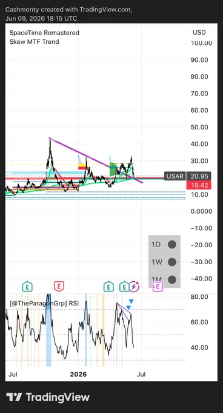223x413 pixels.
Task: Click the 100.00 price axis label
Action: click(x=202, y=43)
